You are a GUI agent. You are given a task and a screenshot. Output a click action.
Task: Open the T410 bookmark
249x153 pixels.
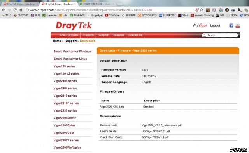[6, 15]
